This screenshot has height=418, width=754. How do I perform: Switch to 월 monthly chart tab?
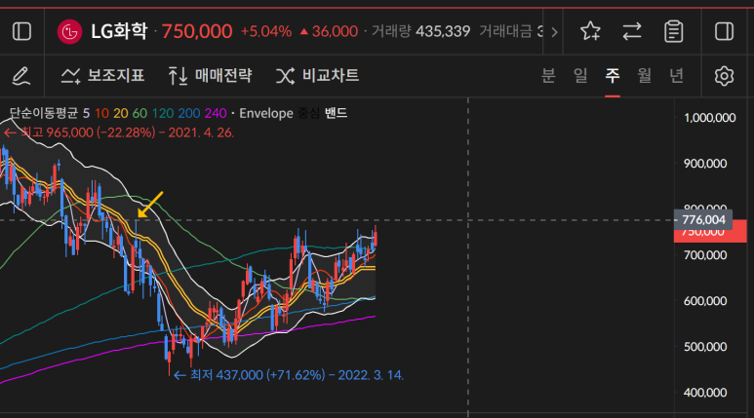point(645,75)
